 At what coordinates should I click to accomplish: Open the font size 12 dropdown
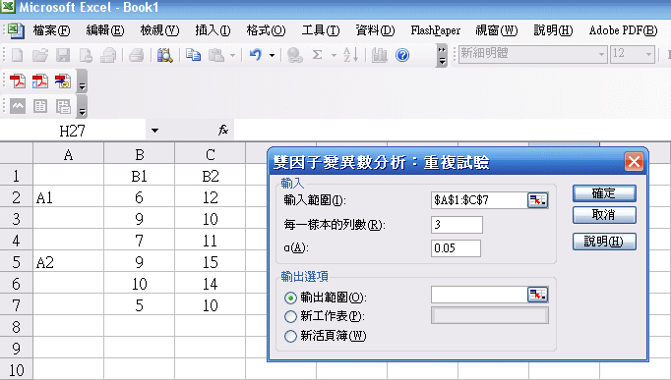tap(648, 54)
